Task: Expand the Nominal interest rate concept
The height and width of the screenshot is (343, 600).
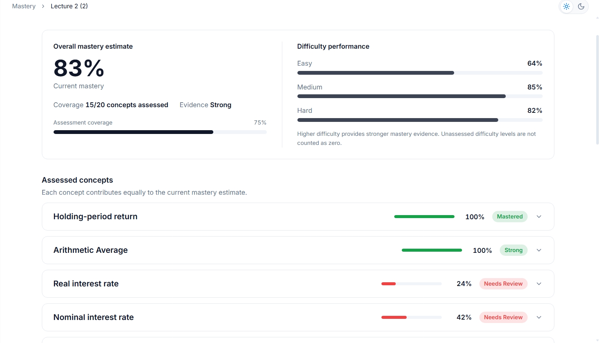Action: [539, 317]
